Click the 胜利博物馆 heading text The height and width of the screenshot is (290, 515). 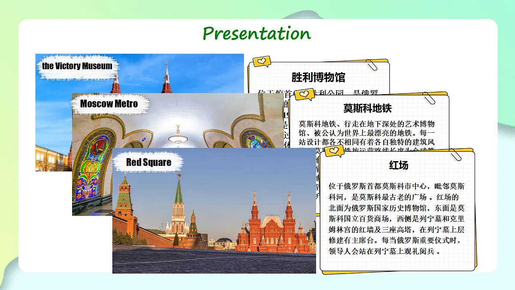tap(318, 77)
